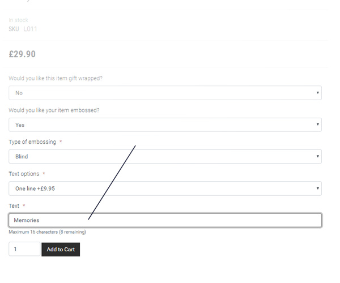Click the Text options label
Image resolution: width=340 pixels, height=283 pixels.
(24, 174)
